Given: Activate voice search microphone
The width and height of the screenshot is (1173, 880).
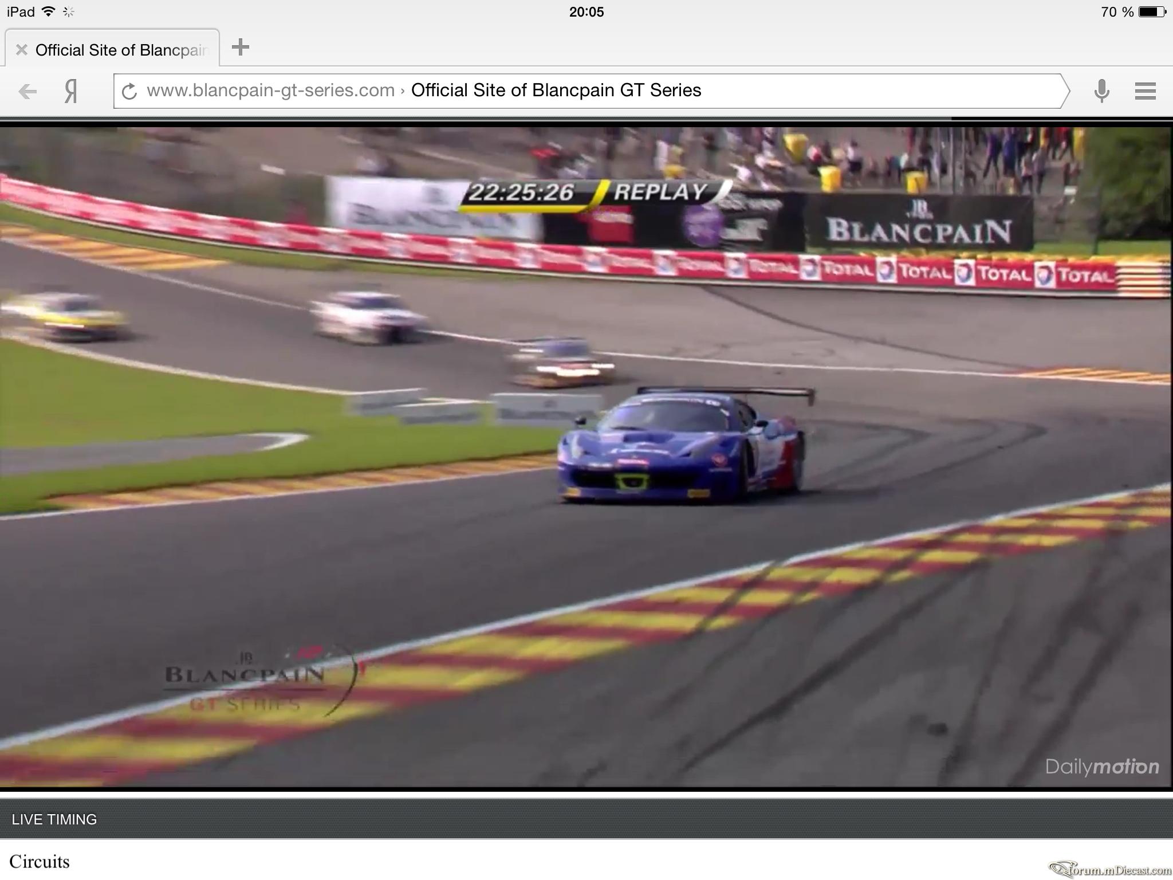Looking at the screenshot, I should tap(1101, 91).
